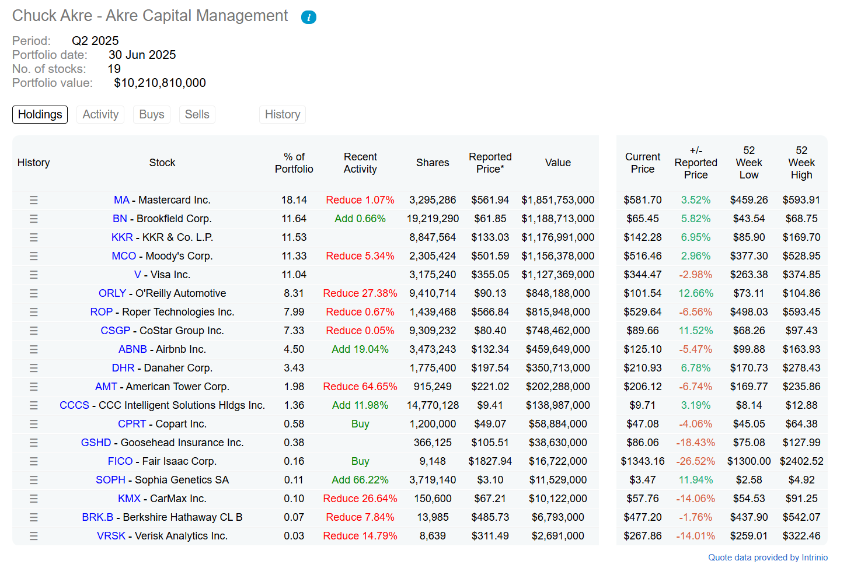847x575 pixels.
Task: Click the Current Price column header
Action: click(643, 163)
